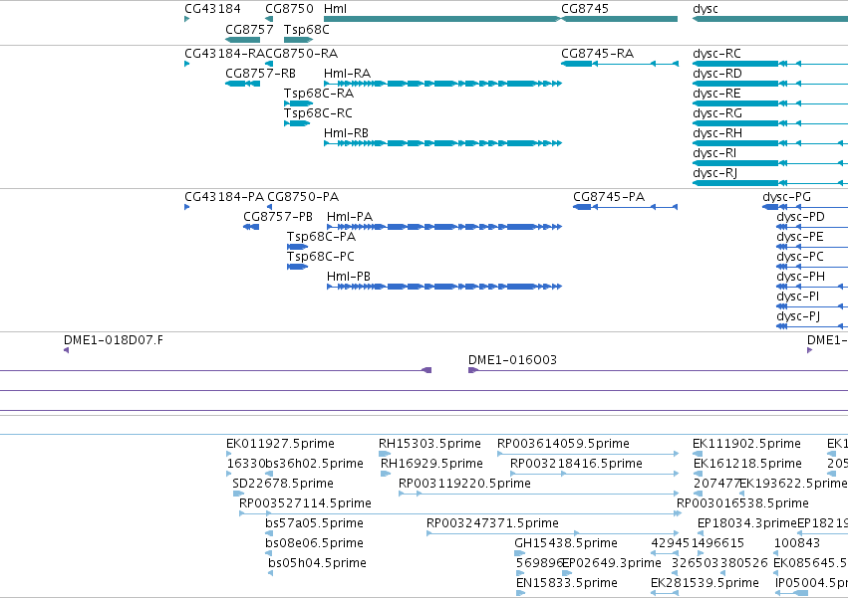Click the dysc-RG transcript label
This screenshot has width=848, height=598.
tap(717, 112)
